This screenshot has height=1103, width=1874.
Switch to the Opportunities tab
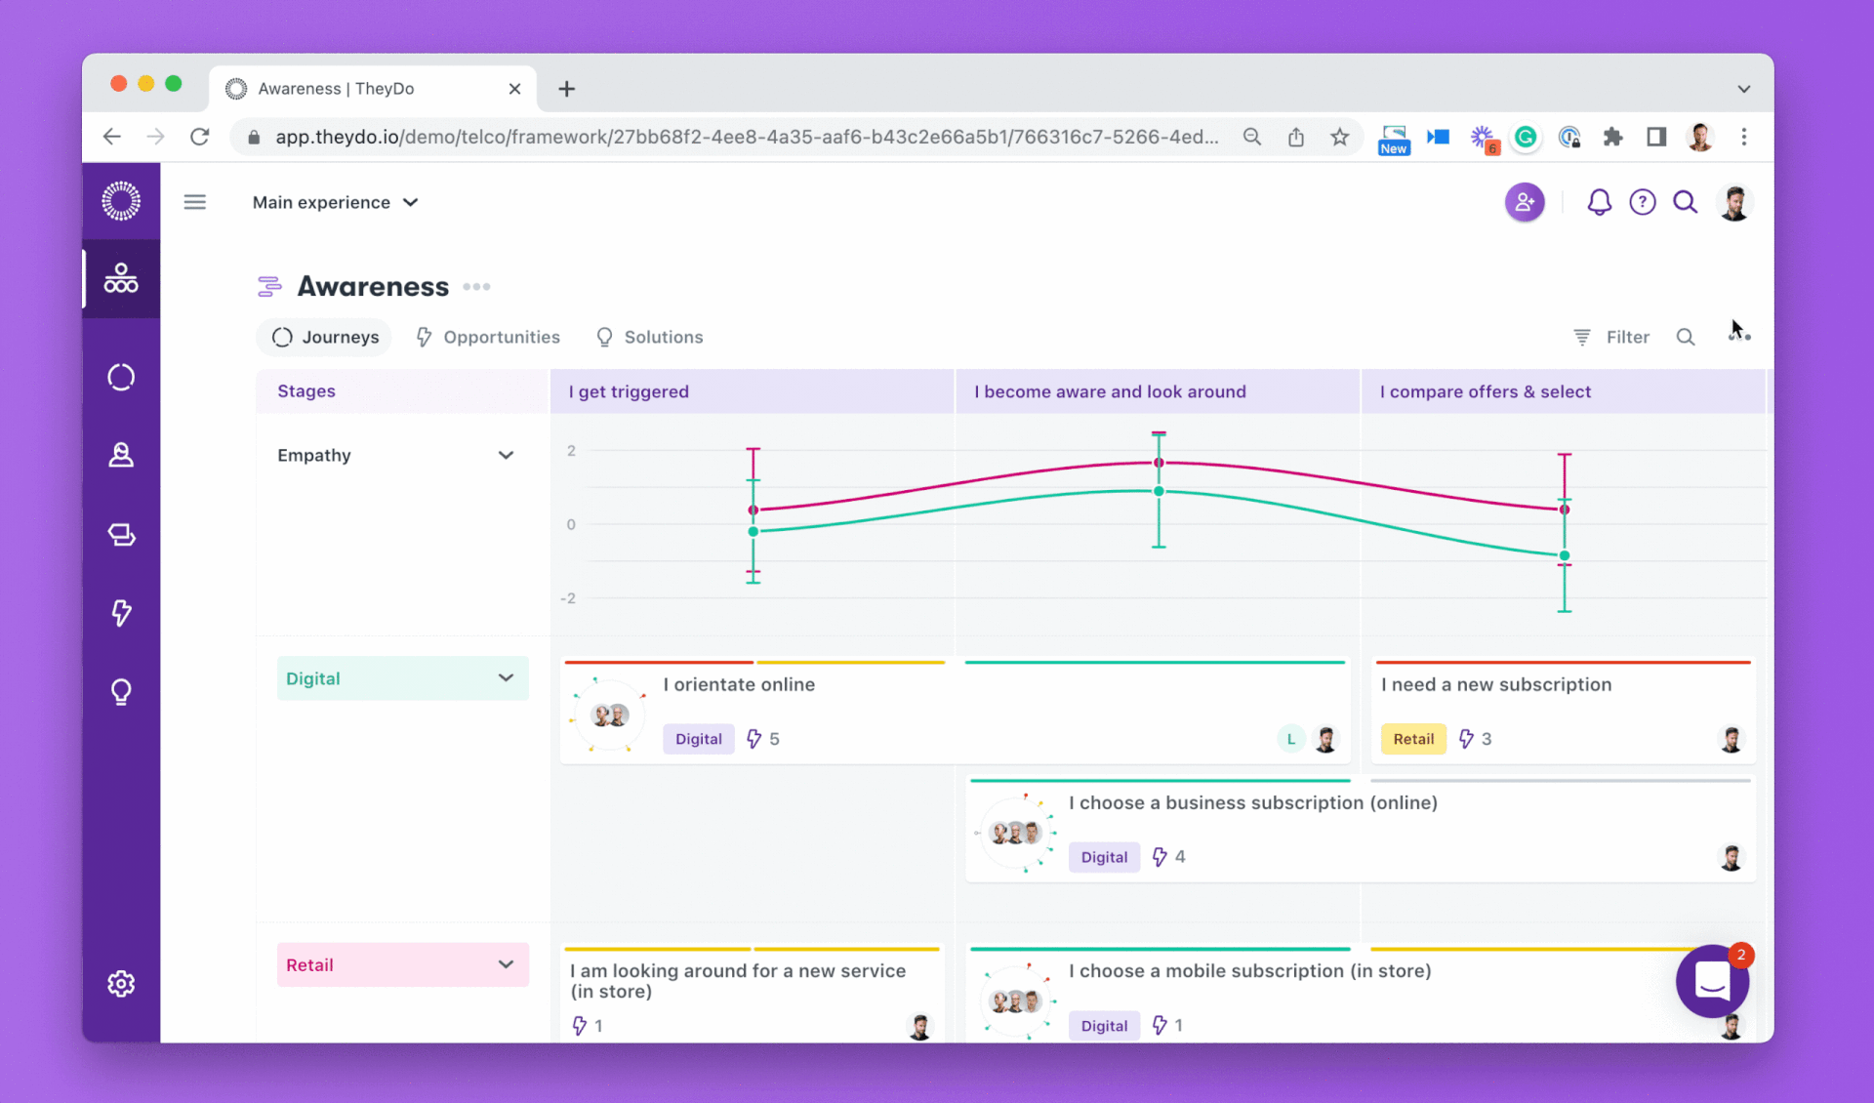488,337
